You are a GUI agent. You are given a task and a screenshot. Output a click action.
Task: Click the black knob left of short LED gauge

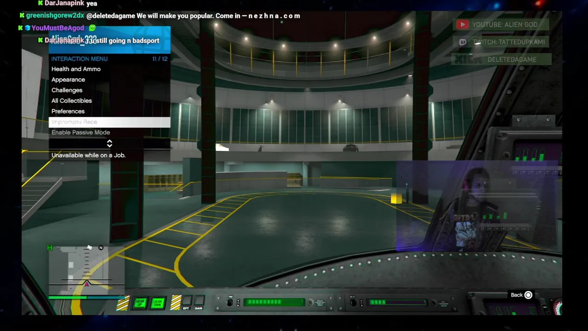click(353, 302)
